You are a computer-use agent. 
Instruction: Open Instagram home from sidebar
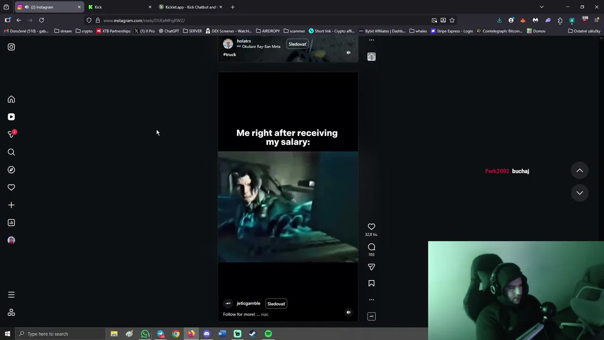11,100
